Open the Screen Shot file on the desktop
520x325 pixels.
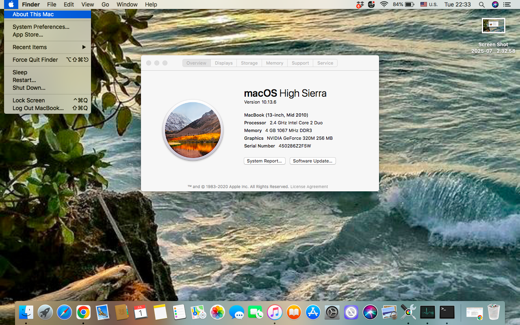tap(493, 25)
